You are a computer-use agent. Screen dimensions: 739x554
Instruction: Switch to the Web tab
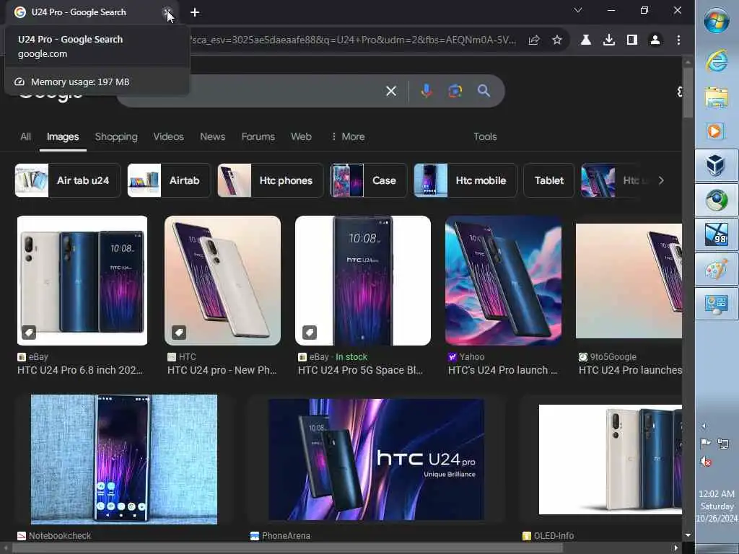(x=301, y=136)
